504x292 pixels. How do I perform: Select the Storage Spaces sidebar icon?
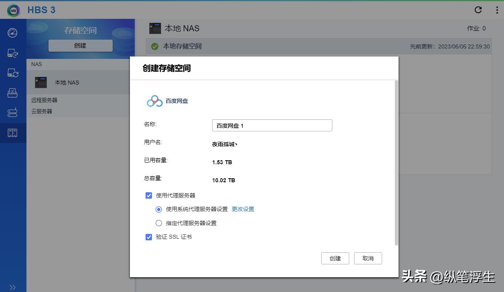click(x=12, y=133)
